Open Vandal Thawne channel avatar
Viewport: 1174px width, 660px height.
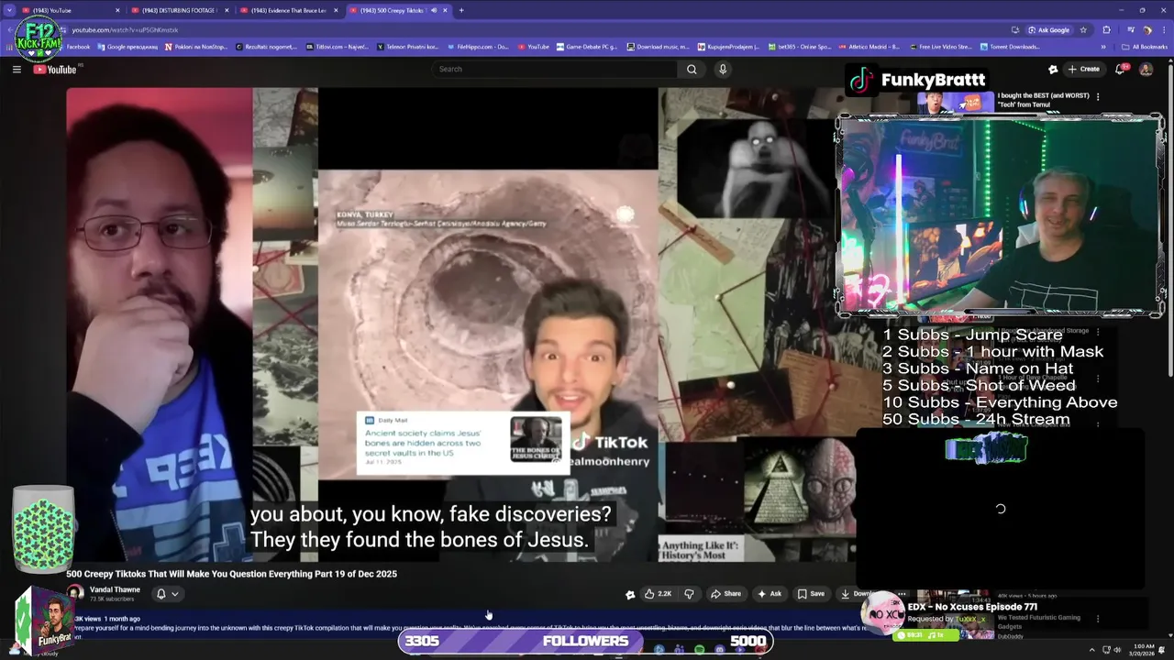(76, 594)
